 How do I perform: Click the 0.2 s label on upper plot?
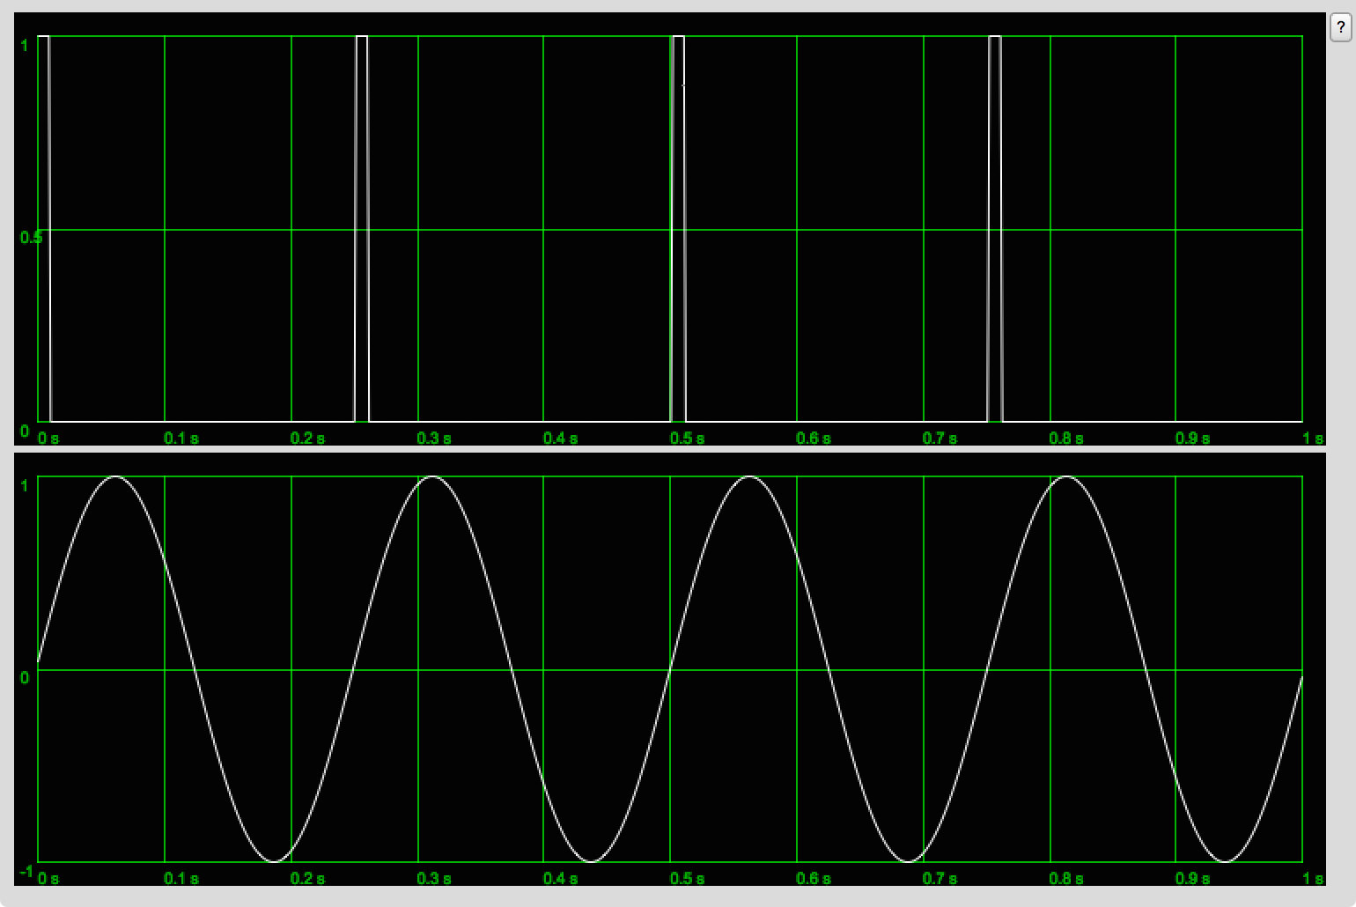tap(308, 438)
